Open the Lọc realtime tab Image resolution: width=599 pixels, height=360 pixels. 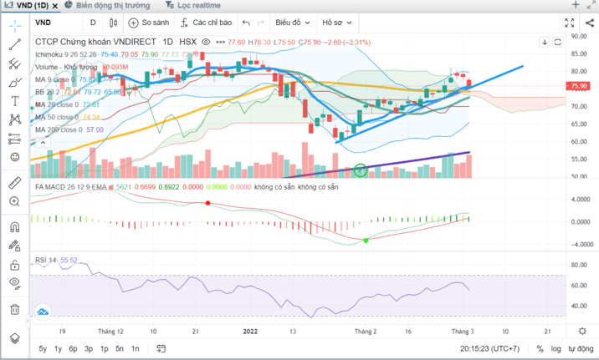(197, 6)
